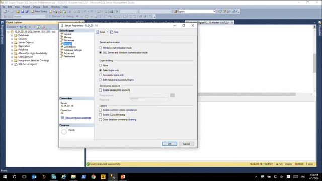Viewport: 322px width, 181px height.
Task: Open the Script dropdown arrow
Action: (x=108, y=32)
